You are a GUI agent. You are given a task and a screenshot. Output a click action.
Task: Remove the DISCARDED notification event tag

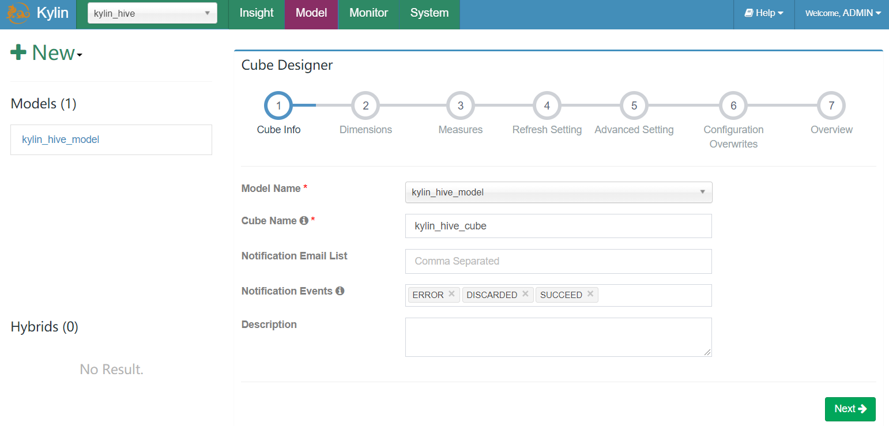pos(525,294)
